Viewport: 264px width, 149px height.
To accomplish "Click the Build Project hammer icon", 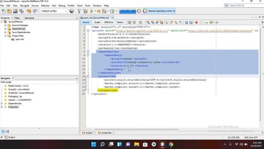I will [x=79, y=11].
